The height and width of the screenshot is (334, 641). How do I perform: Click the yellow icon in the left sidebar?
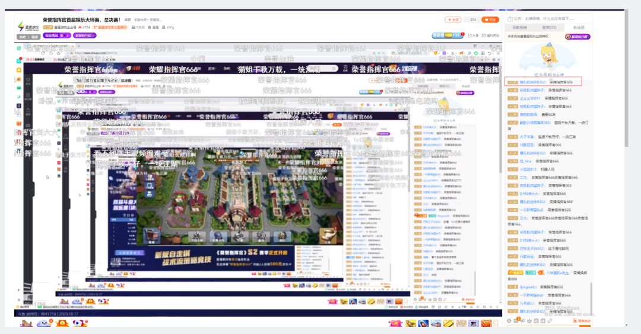(19, 70)
